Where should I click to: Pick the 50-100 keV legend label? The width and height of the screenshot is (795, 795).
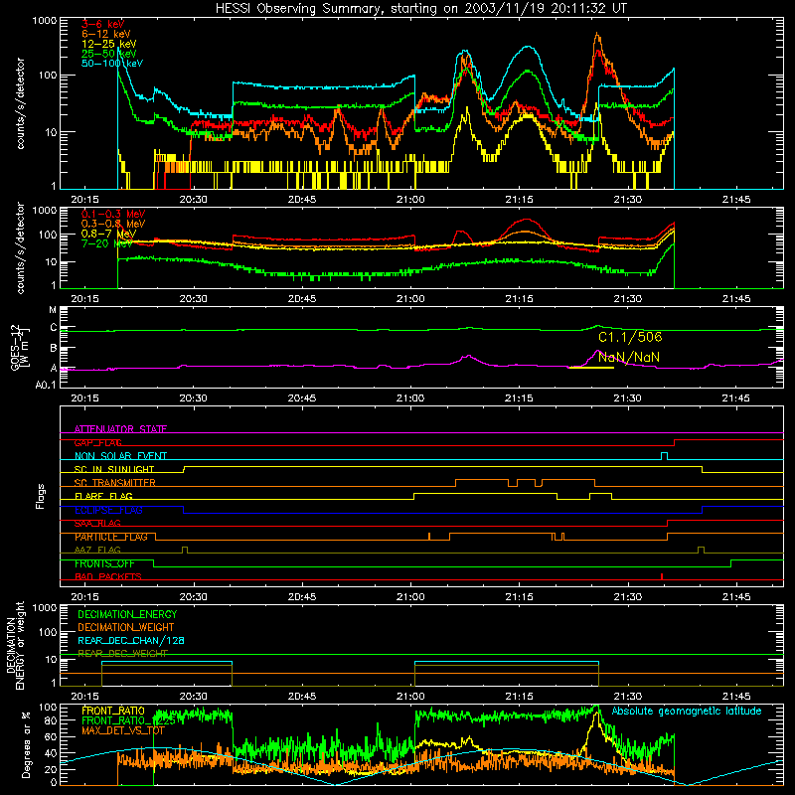tap(112, 64)
